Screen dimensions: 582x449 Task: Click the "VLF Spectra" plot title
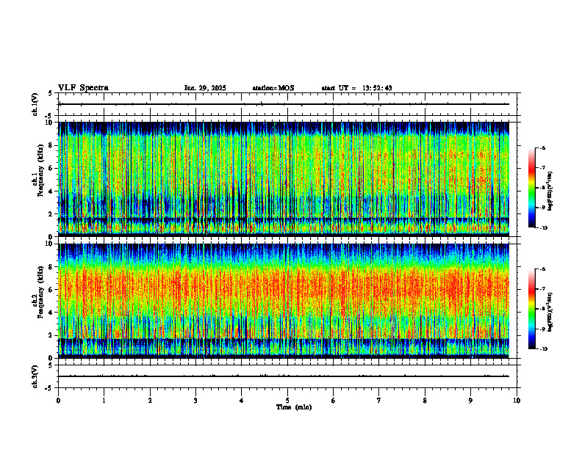(83, 88)
